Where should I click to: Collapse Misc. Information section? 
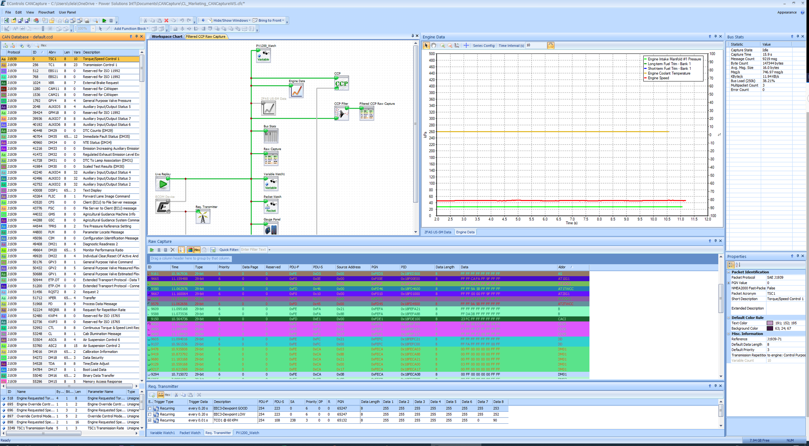[729, 334]
